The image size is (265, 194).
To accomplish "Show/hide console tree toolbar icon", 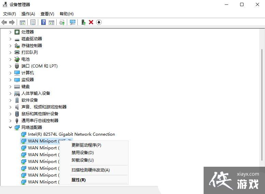I will 22,22.
